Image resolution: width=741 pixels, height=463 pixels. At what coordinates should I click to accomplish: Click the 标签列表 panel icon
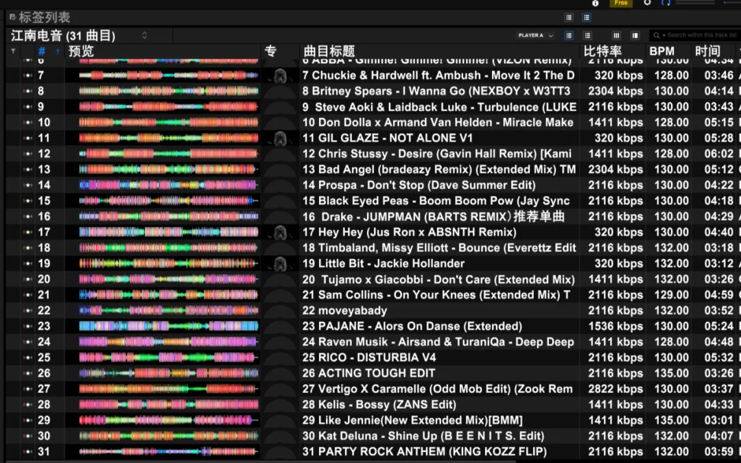(x=13, y=17)
